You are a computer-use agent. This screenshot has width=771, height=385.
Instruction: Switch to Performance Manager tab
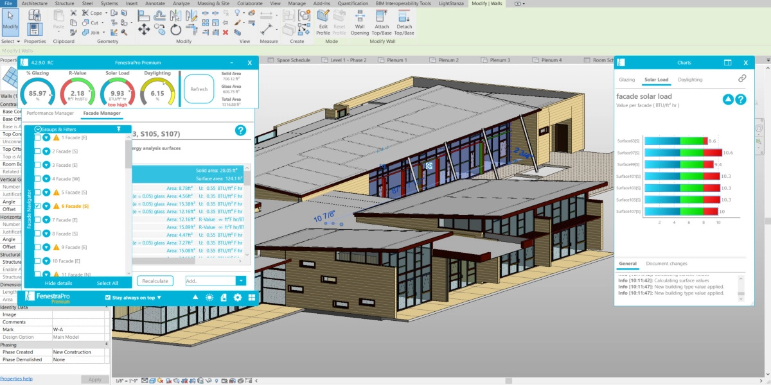tap(50, 113)
